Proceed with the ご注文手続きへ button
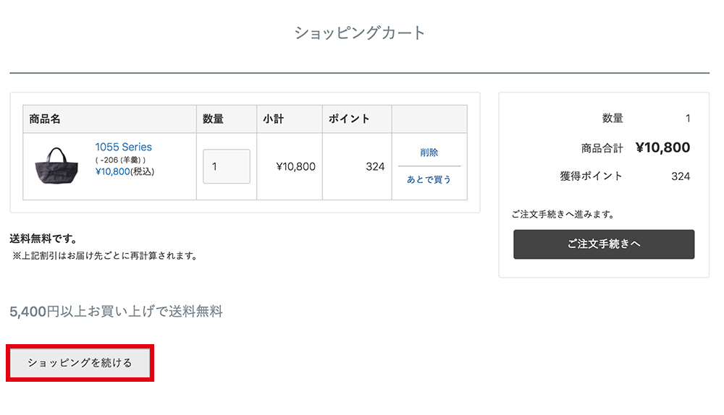Screen dimensions: 724x415 click(x=603, y=244)
